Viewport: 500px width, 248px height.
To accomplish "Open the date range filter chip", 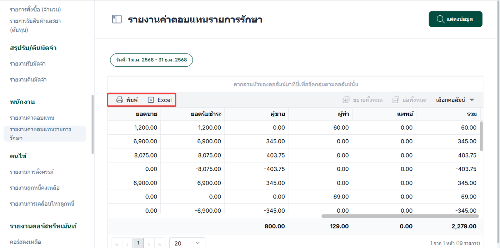I will [x=151, y=60].
